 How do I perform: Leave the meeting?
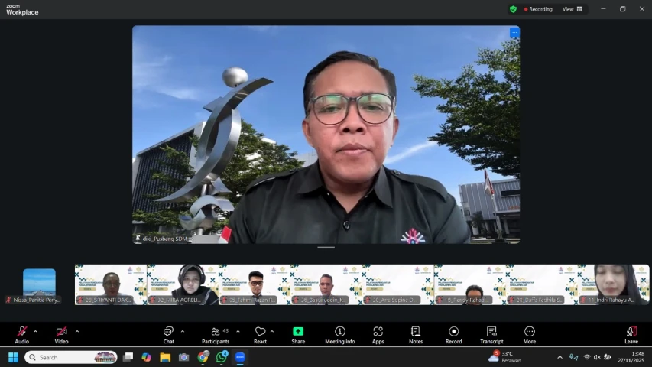coord(631,335)
